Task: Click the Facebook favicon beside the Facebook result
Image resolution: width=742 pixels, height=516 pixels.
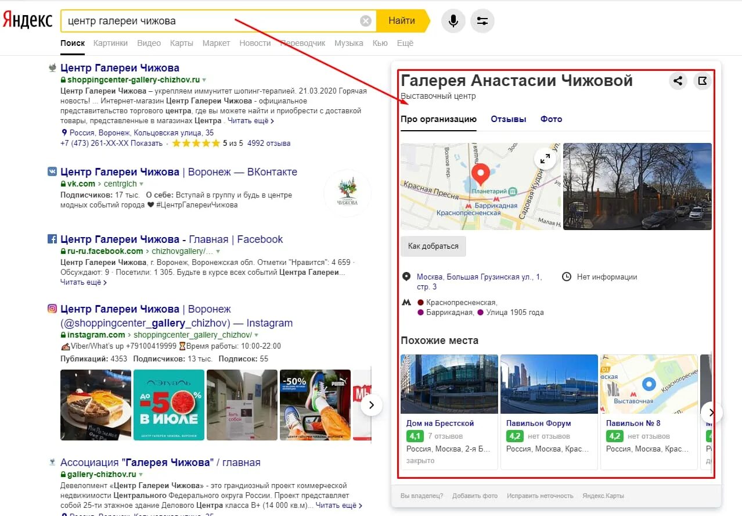Action: (52, 239)
